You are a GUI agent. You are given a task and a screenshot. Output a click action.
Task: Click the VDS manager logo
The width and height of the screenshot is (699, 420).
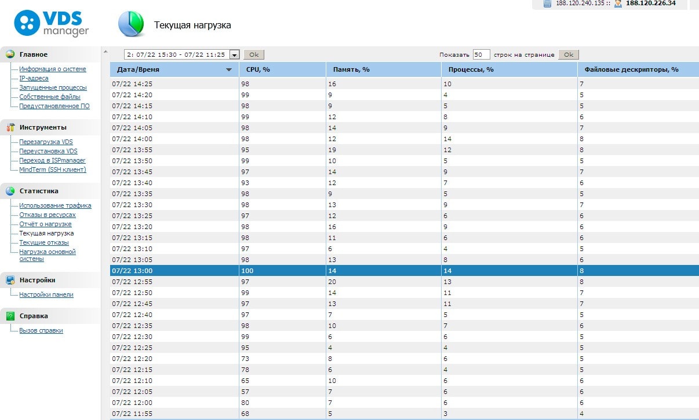pos(51,23)
